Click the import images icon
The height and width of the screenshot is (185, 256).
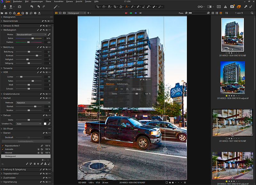(x=5, y=7)
